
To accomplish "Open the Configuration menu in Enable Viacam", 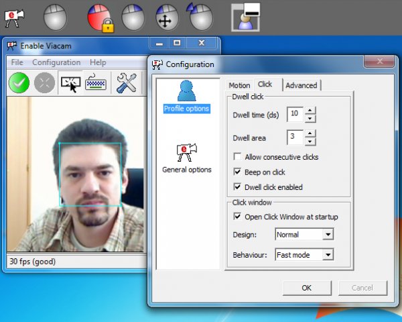I will coord(56,62).
